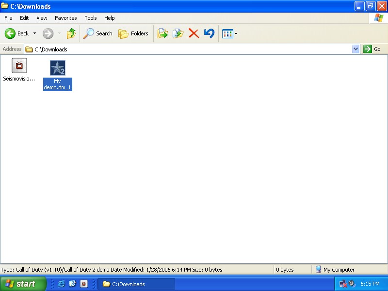
Task: Toggle the Folders pane
Action: click(133, 33)
